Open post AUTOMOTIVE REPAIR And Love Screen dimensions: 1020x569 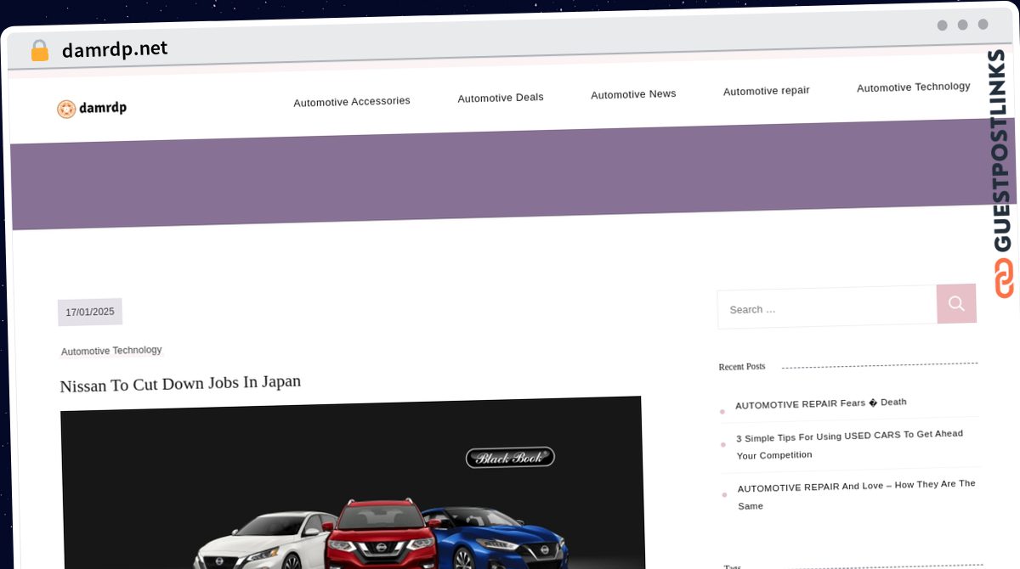point(856,494)
